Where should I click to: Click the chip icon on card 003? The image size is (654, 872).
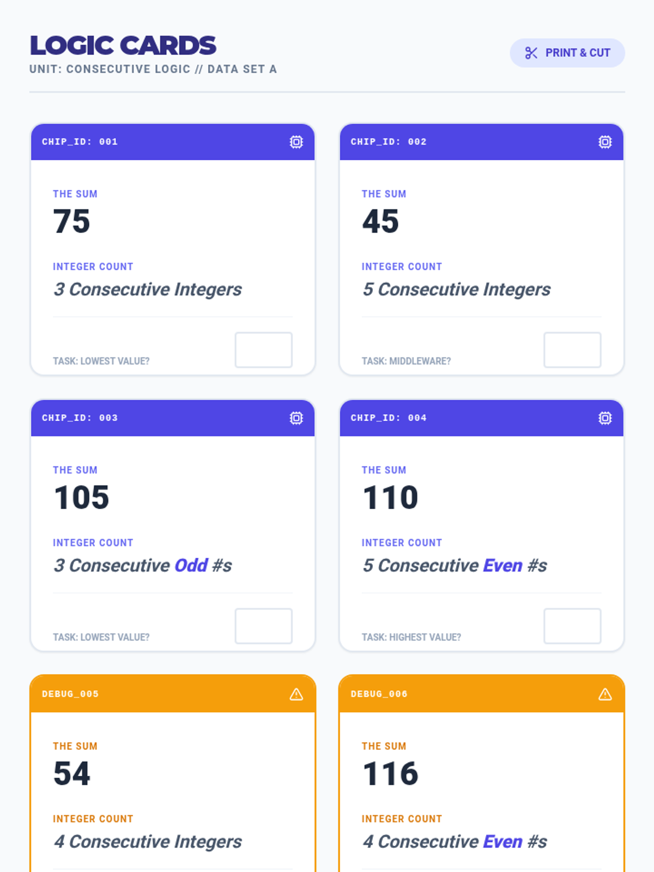coord(296,418)
